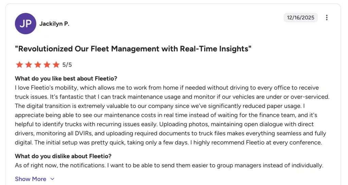Viewport: 348px width, 185px height.
Task: Click the 5/5 rating score text
Action: click(x=67, y=65)
